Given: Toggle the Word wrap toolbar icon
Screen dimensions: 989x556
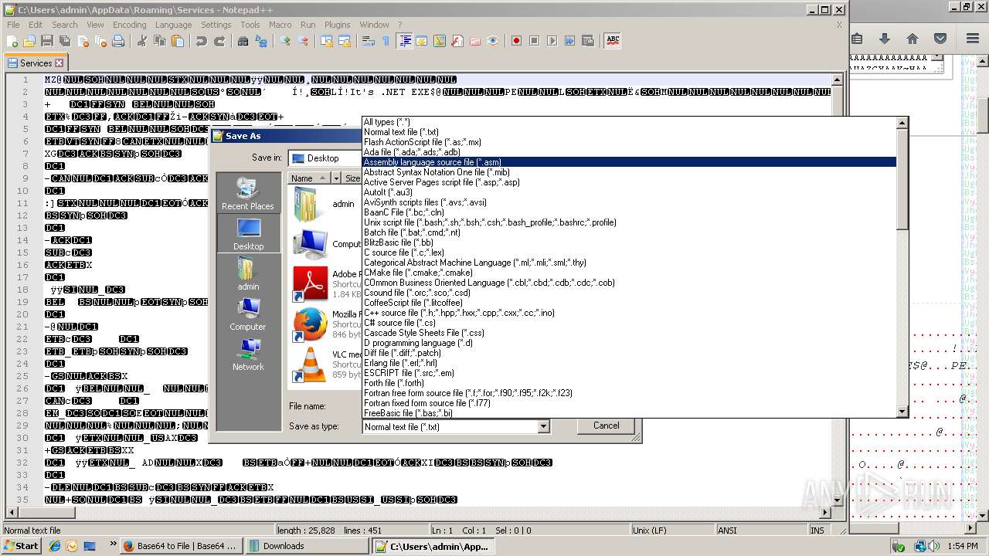Looking at the screenshot, I should click(x=369, y=41).
